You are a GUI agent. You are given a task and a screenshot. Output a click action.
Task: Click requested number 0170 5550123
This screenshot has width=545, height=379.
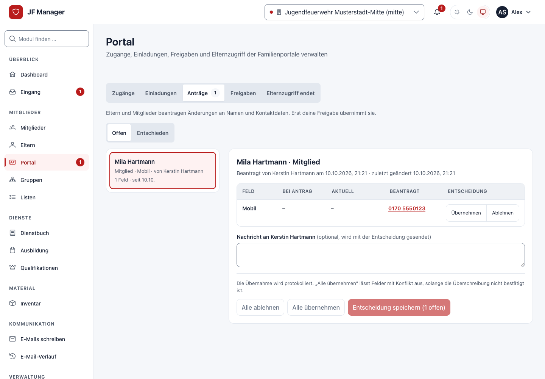pos(407,208)
